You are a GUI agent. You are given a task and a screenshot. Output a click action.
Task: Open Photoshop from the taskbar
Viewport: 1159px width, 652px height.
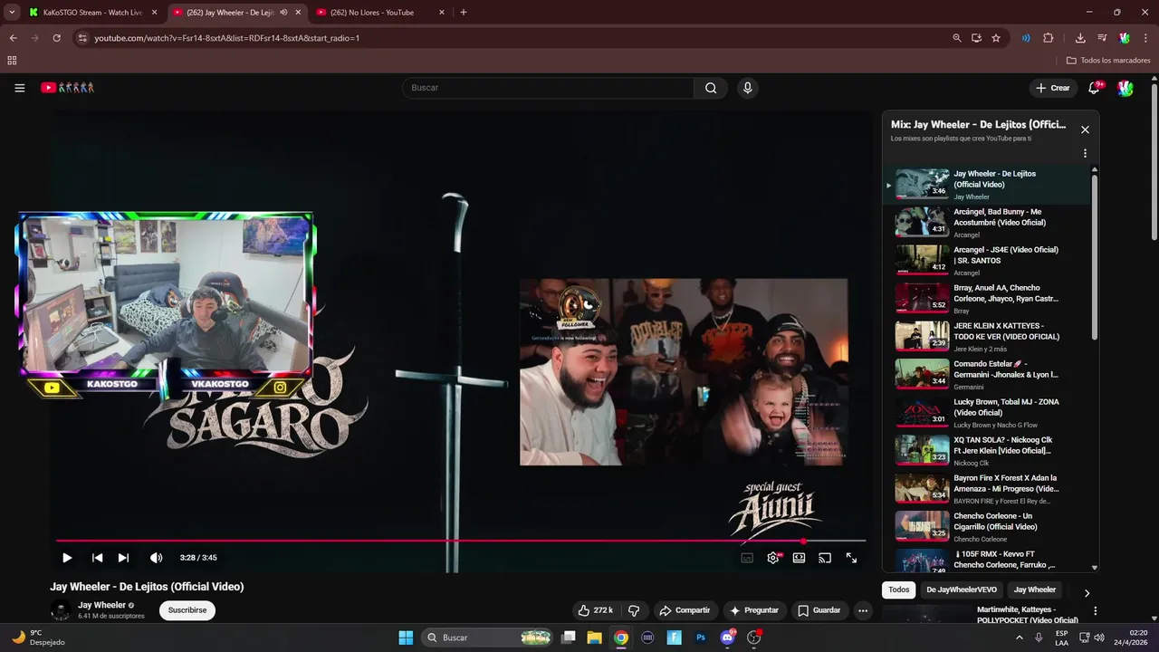701,638
